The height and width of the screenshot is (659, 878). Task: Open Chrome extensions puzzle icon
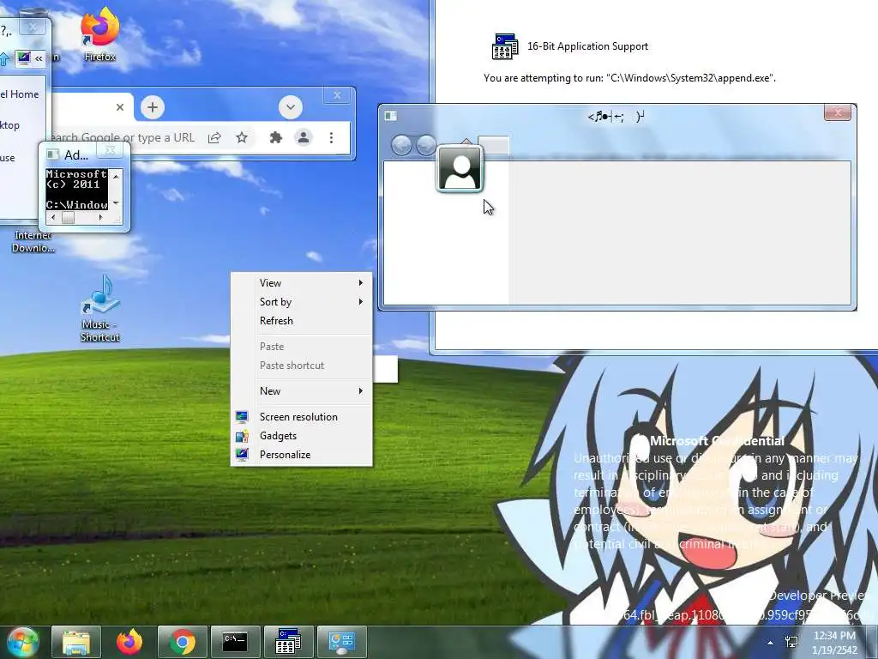[275, 138]
